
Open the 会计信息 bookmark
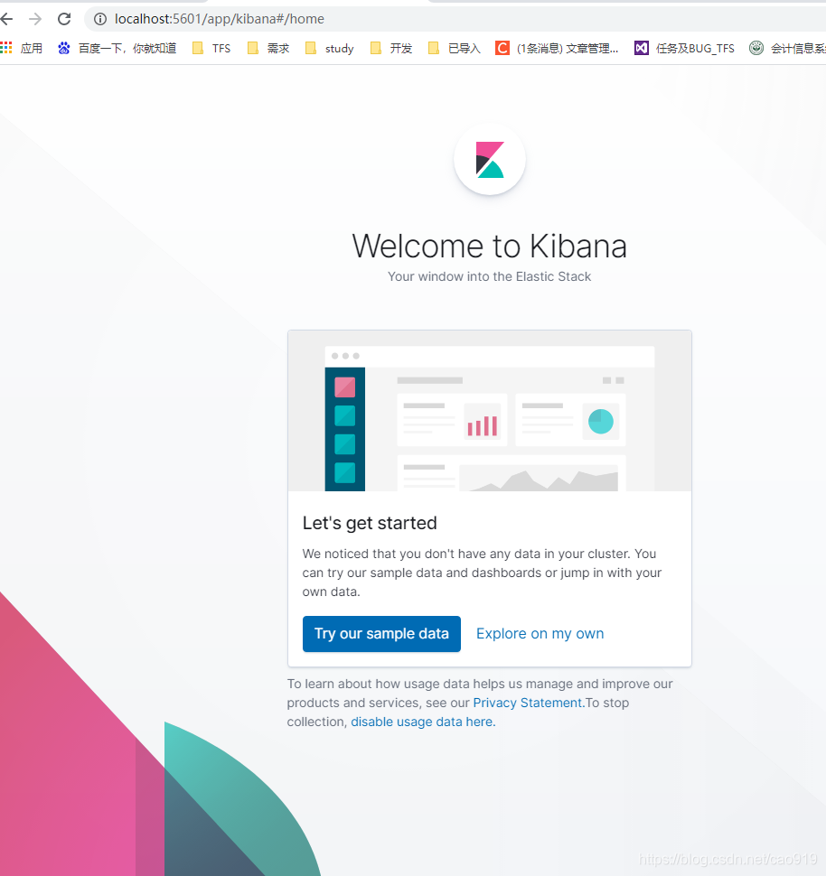pos(787,48)
